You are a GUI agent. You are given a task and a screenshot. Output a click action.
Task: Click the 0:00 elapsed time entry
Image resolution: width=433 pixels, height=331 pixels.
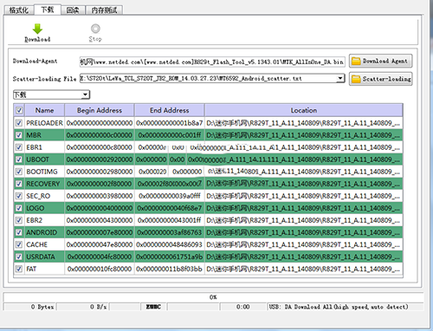click(243, 307)
